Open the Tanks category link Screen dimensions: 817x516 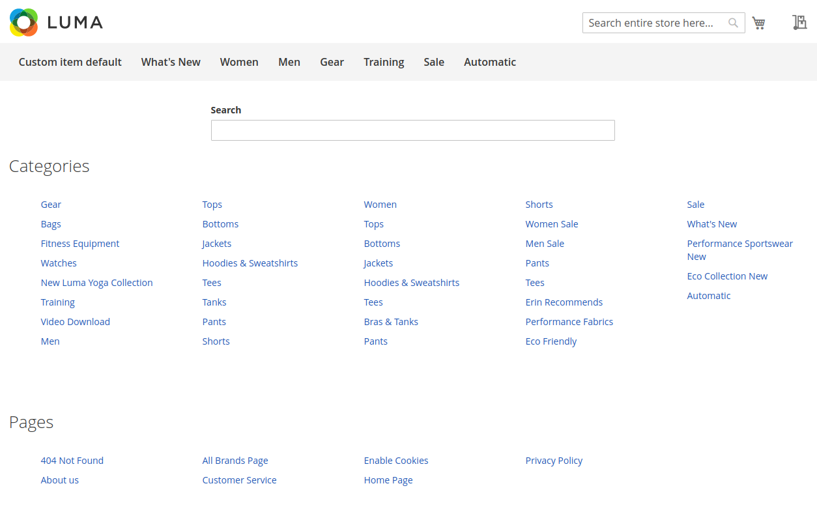[x=214, y=302]
